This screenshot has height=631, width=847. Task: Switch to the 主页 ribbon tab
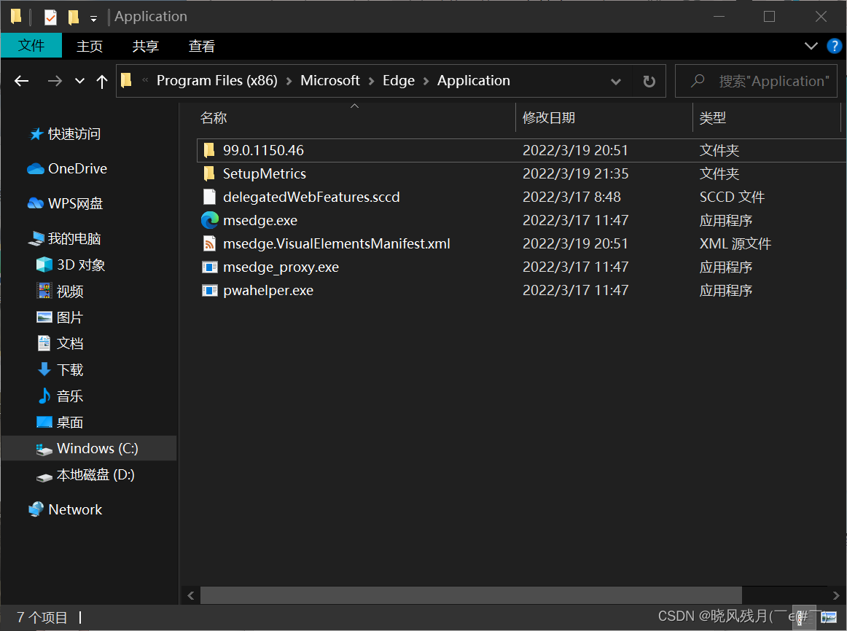coord(90,47)
